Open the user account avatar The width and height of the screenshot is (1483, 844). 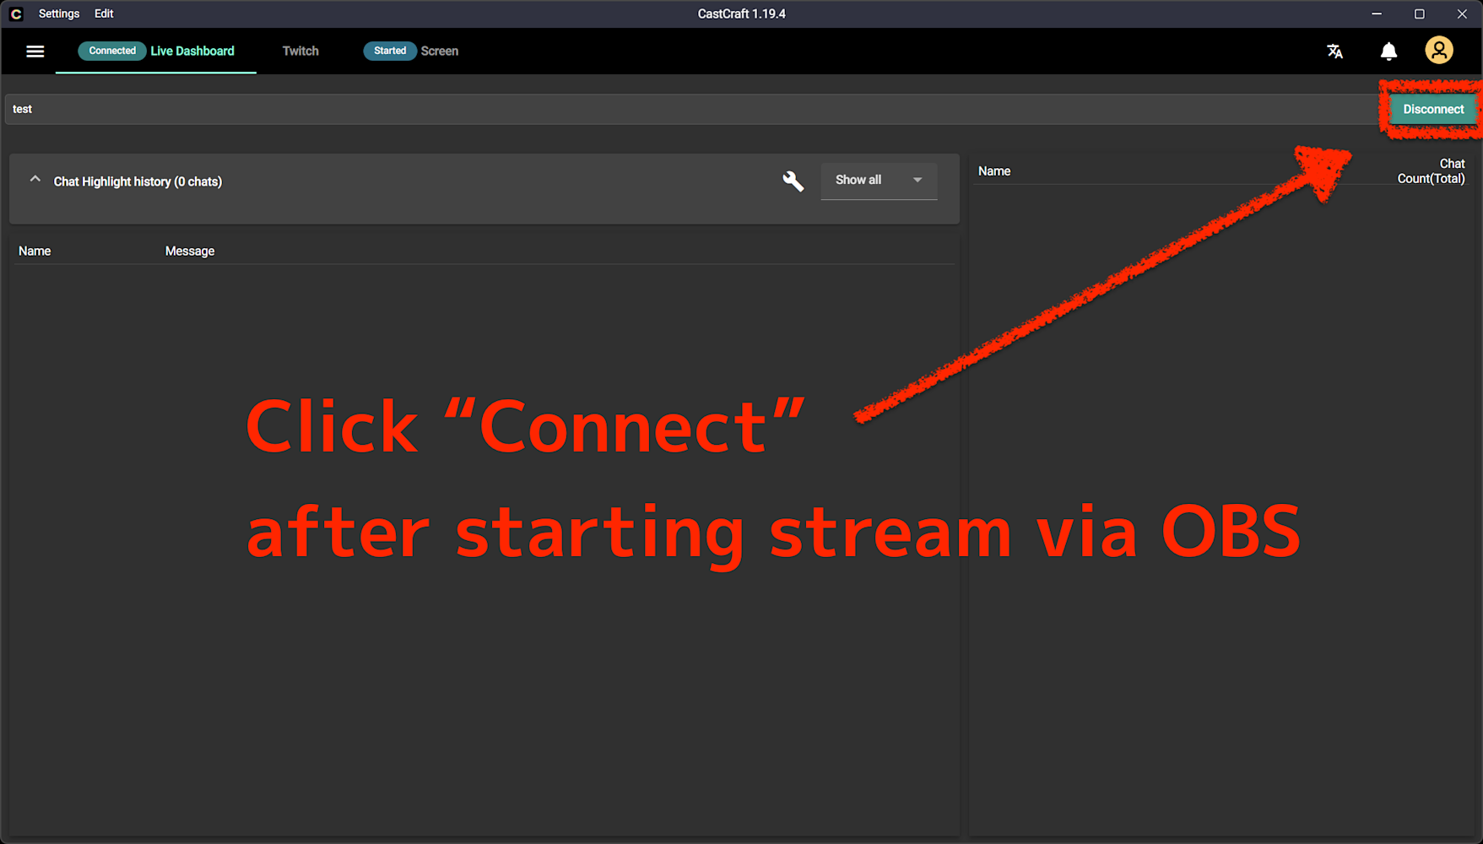coord(1439,51)
